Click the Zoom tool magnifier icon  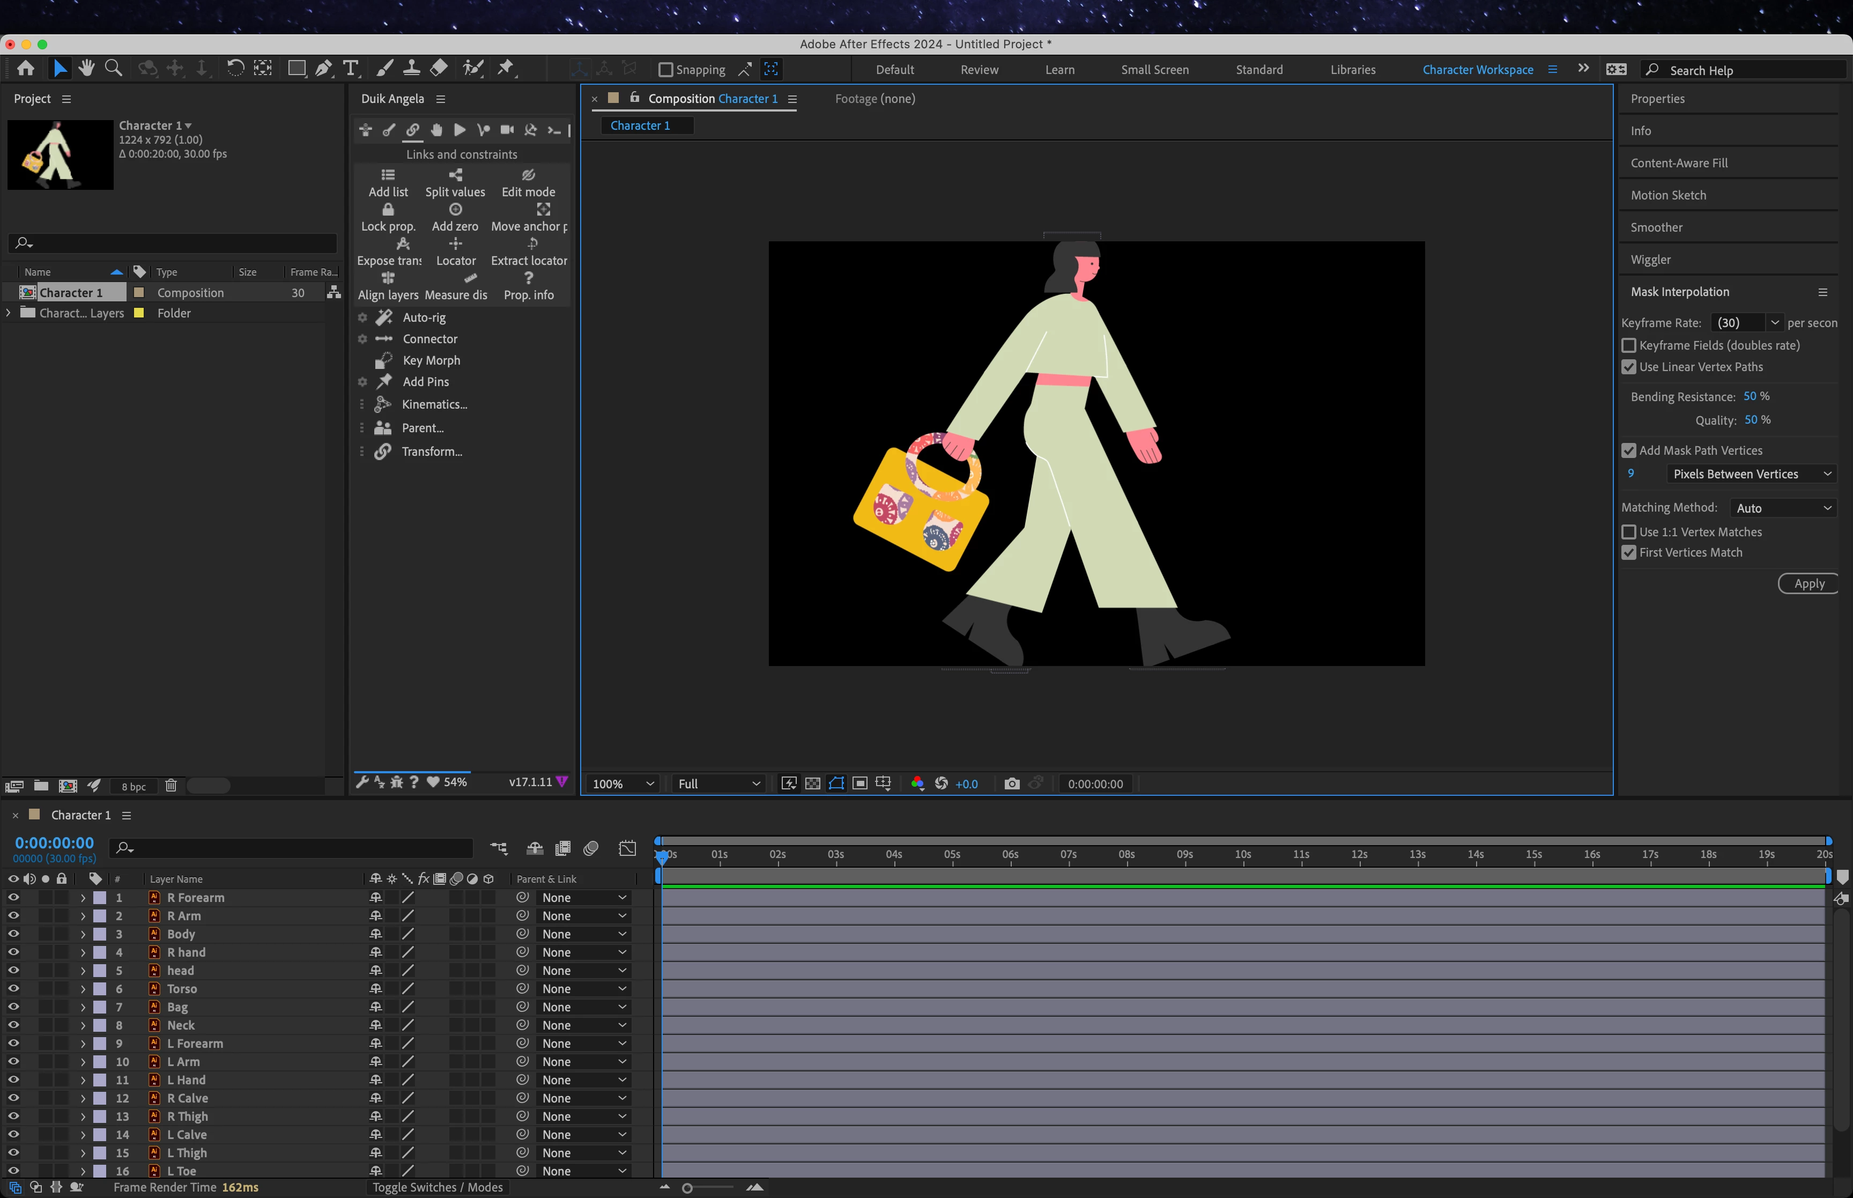(114, 69)
